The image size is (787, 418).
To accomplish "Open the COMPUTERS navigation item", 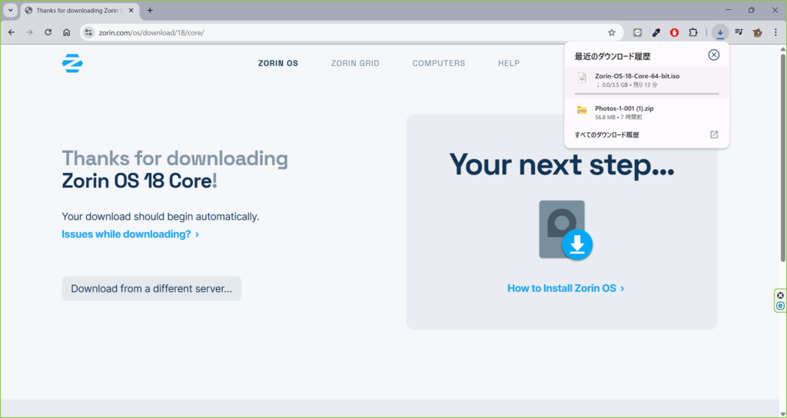I will [x=438, y=63].
